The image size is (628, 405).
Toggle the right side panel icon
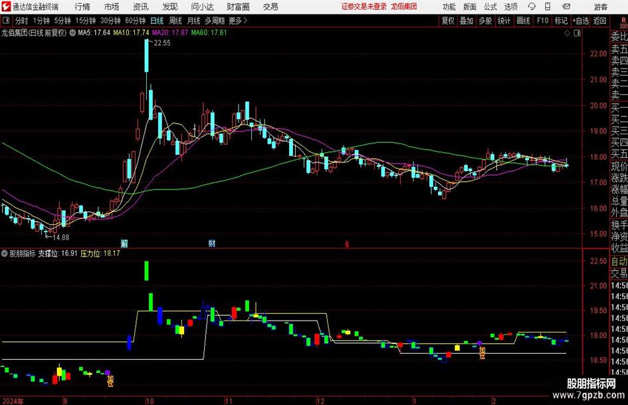click(577, 33)
